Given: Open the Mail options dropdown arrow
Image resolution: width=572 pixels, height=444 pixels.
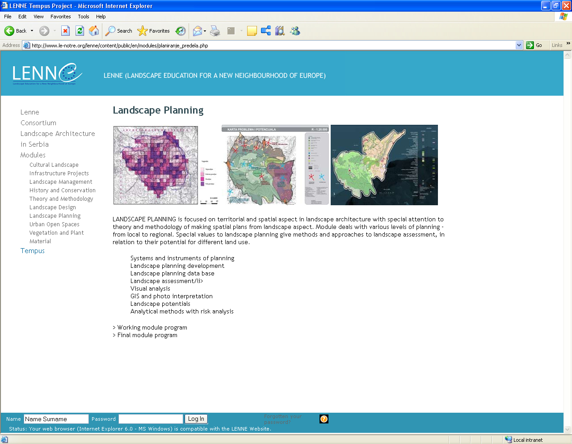Looking at the screenshot, I should 205,31.
